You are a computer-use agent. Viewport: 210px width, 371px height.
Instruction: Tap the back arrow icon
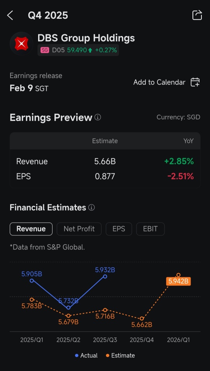pyautogui.click(x=10, y=16)
